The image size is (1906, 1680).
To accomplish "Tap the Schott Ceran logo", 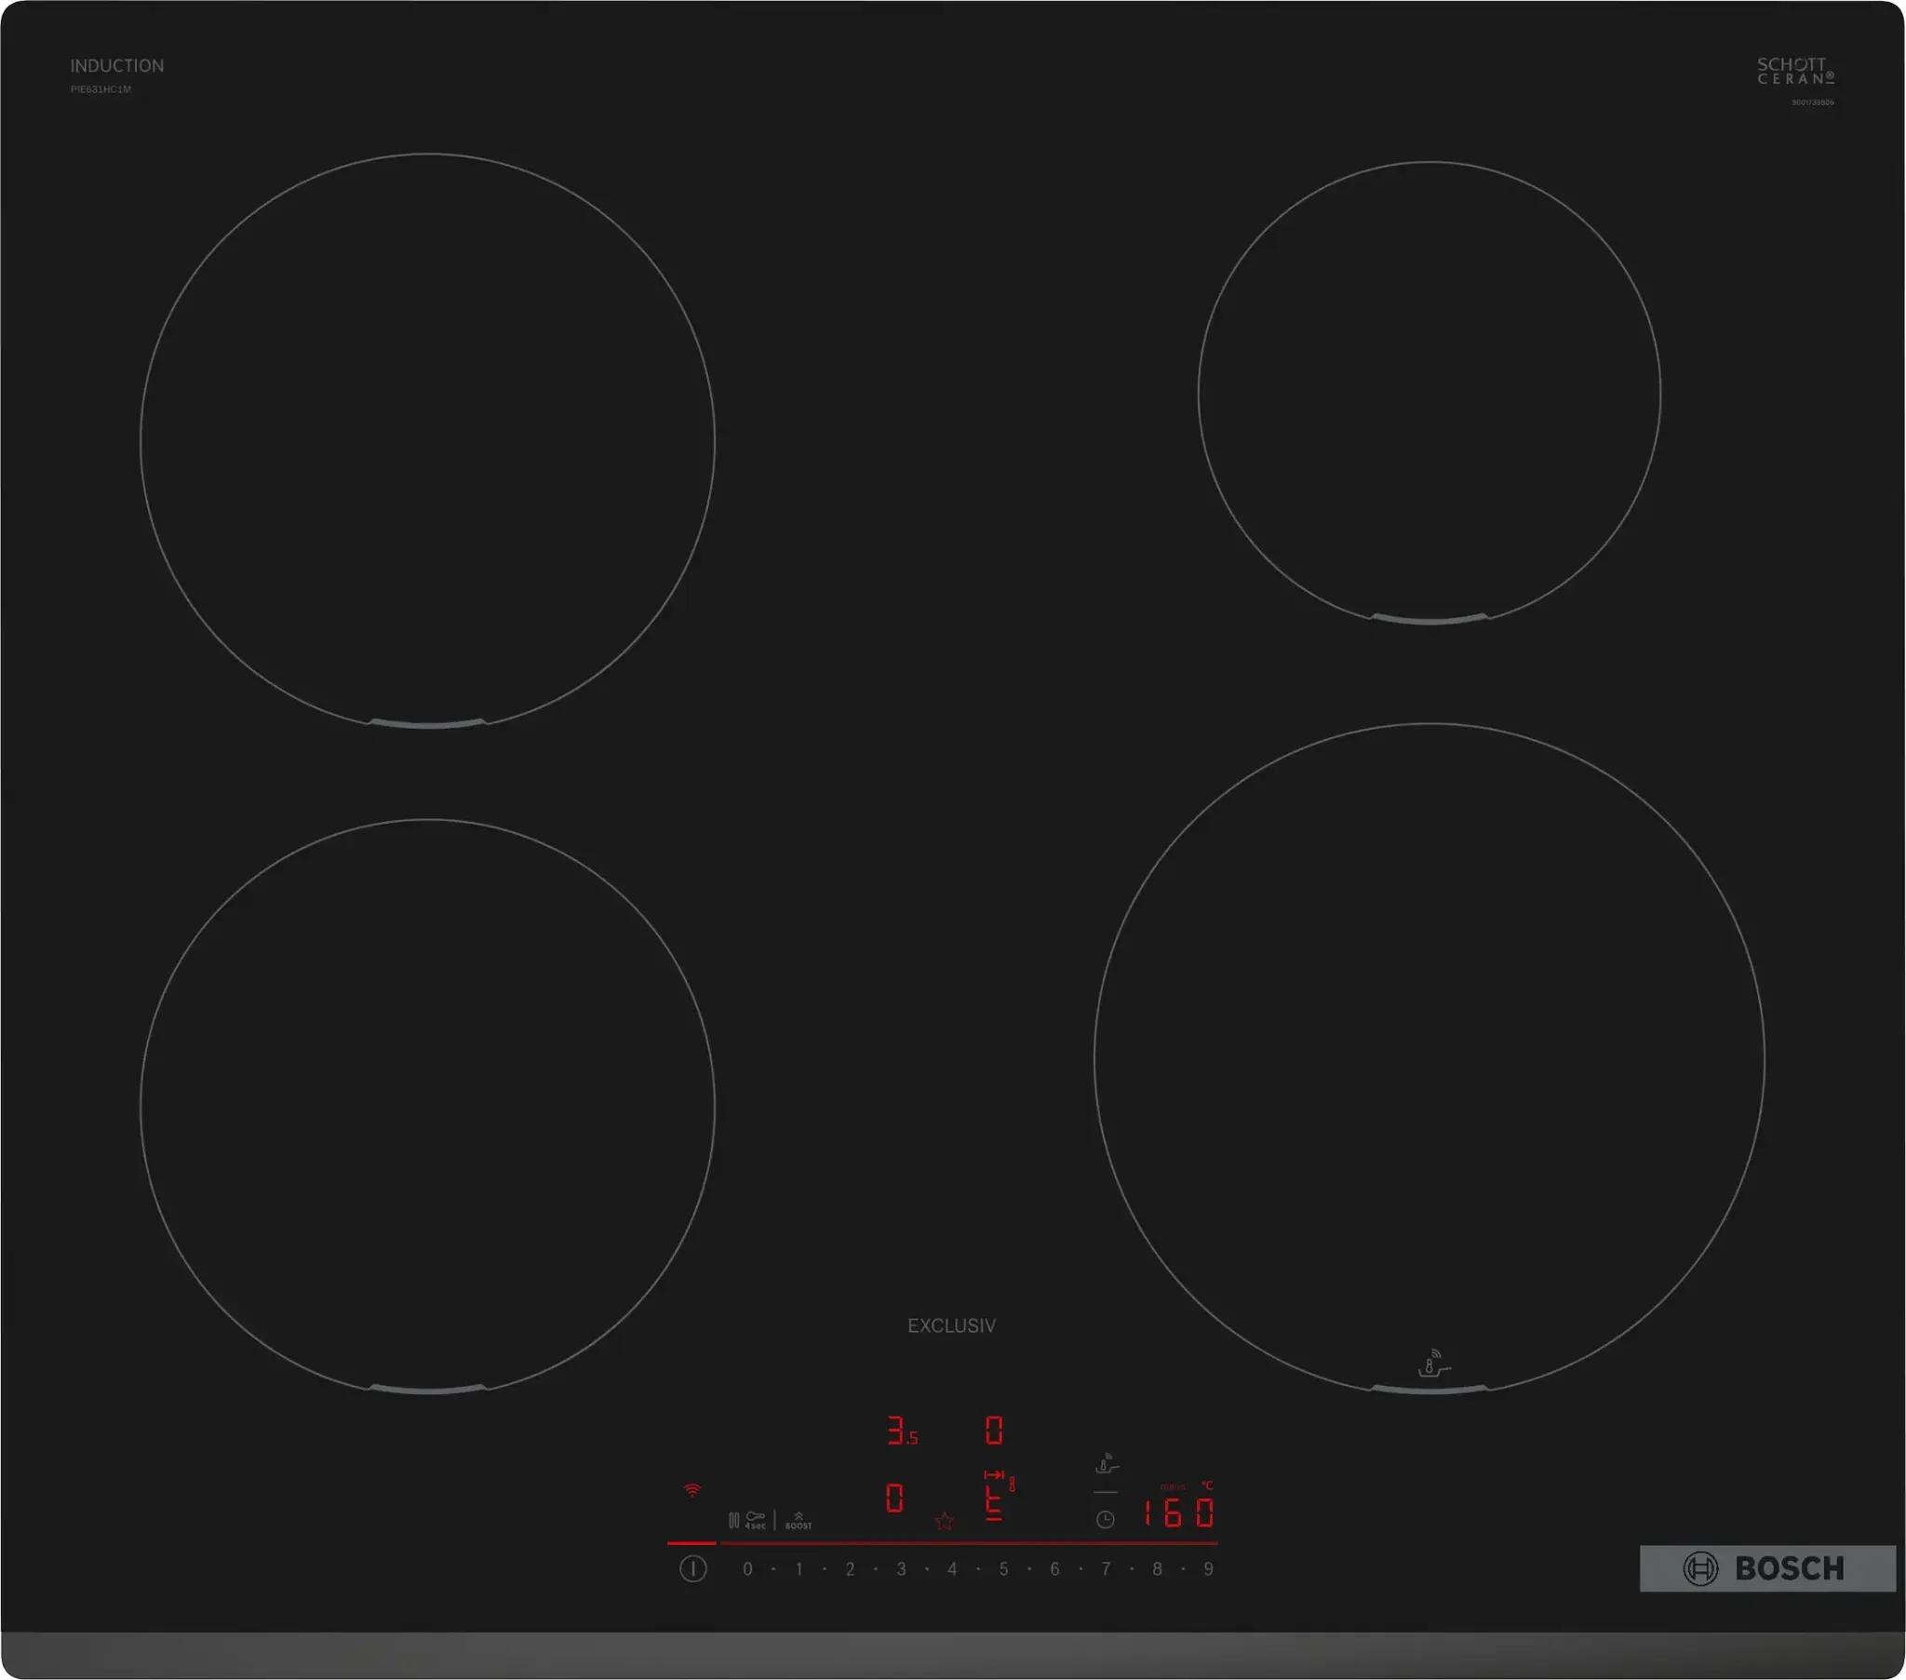I will (x=1795, y=71).
